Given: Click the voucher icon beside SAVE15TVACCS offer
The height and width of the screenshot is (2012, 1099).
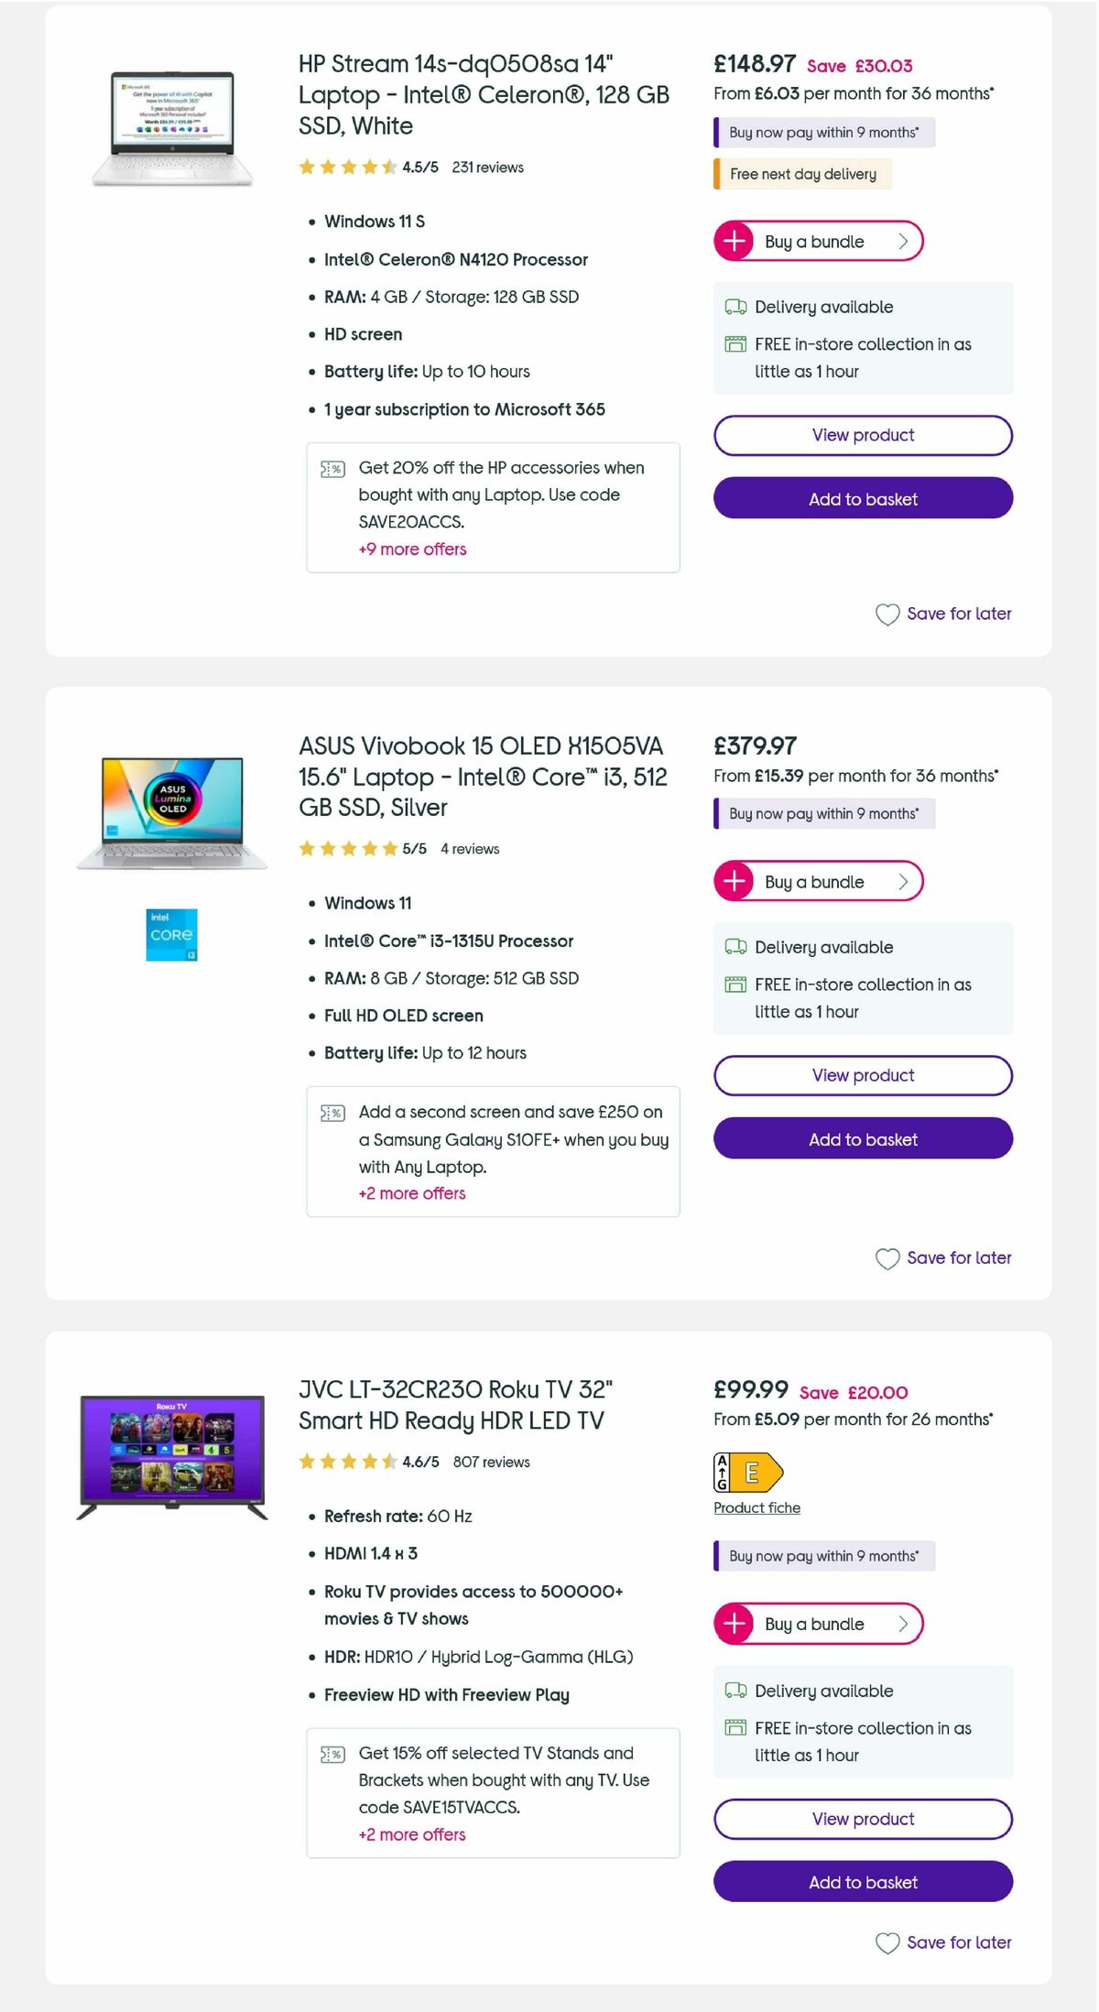Looking at the screenshot, I should pos(333,1754).
